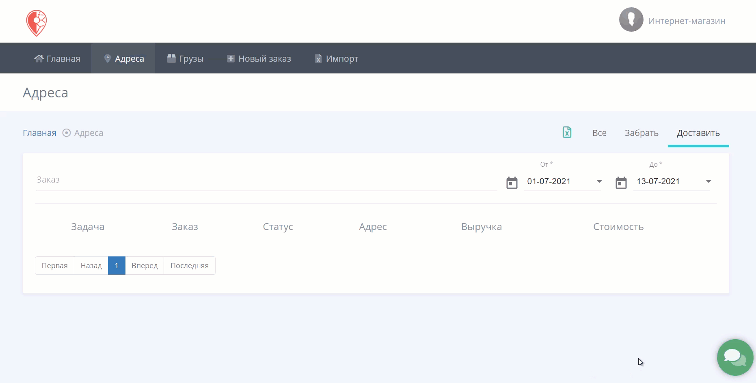Open the Импорт navigation item
This screenshot has height=383, width=756.
(337, 58)
